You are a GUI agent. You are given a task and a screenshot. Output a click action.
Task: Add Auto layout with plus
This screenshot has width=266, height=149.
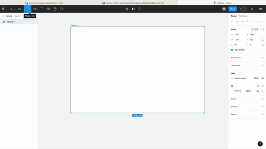pos(263,58)
